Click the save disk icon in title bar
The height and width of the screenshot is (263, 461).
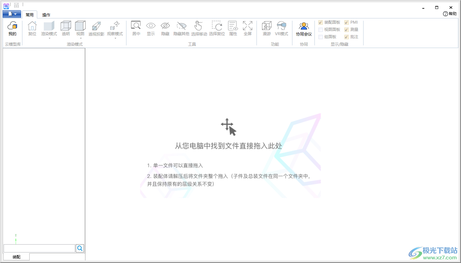click(x=16, y=5)
